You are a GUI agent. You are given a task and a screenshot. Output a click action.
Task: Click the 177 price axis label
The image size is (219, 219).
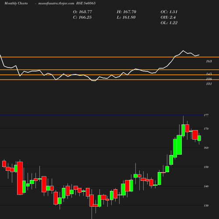click(x=206, y=115)
